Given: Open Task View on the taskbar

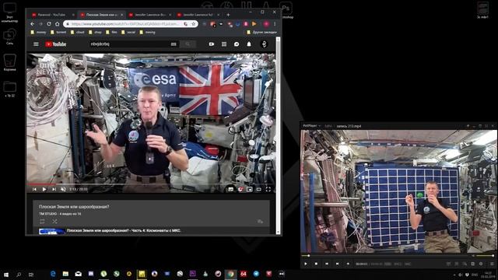Looking at the screenshot, I should (x=31, y=274).
